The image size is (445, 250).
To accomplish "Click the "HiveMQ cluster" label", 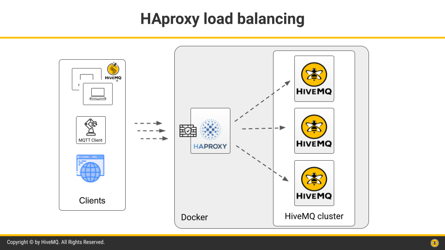I will pyautogui.click(x=314, y=216).
